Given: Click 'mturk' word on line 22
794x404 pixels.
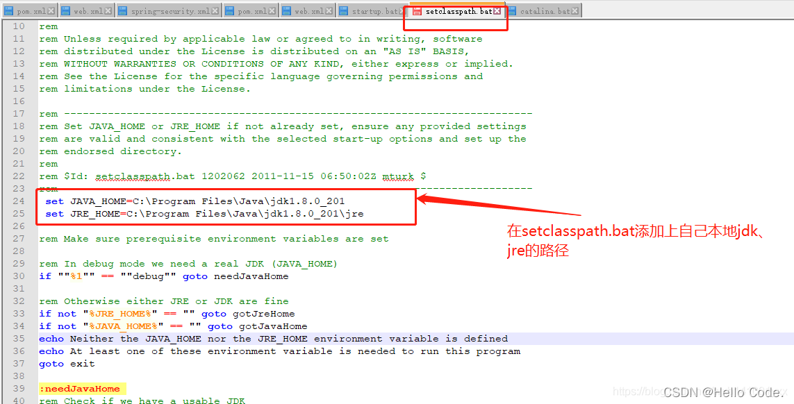Looking at the screenshot, I should pos(398,176).
